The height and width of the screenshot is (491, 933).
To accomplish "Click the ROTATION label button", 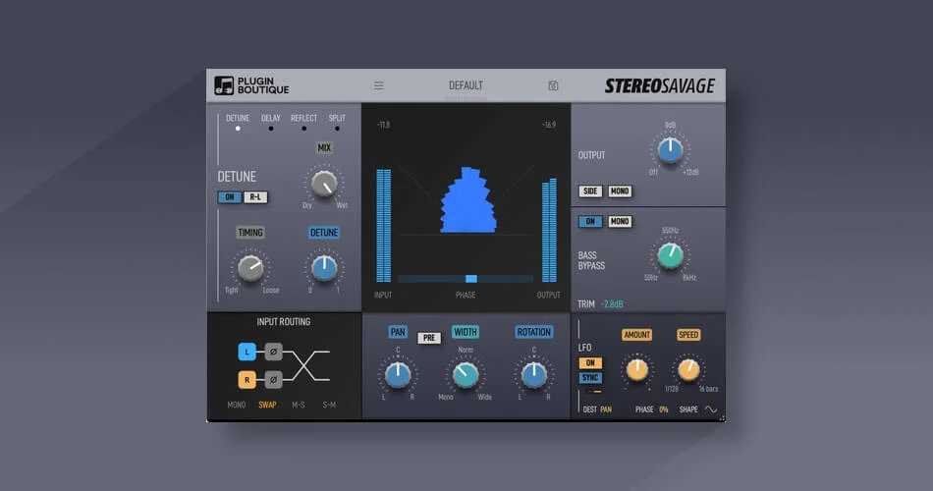I will point(533,332).
